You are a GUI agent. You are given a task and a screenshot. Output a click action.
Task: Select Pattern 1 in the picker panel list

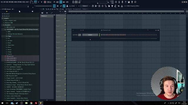click(x=47, y=16)
